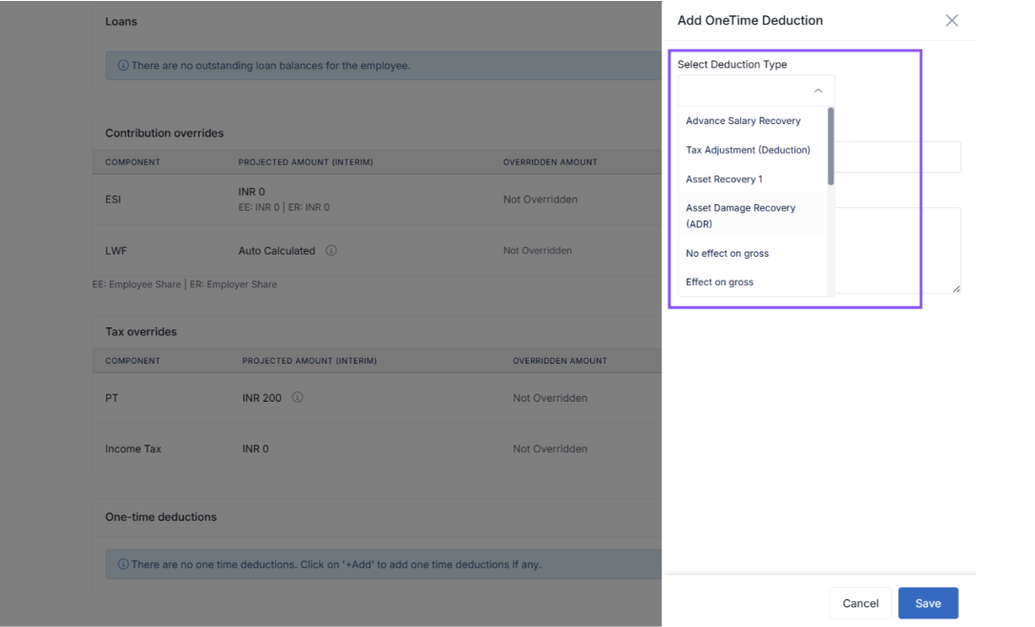
Task: Click the info icon beside LWF Auto Calculated
Action: (x=330, y=251)
